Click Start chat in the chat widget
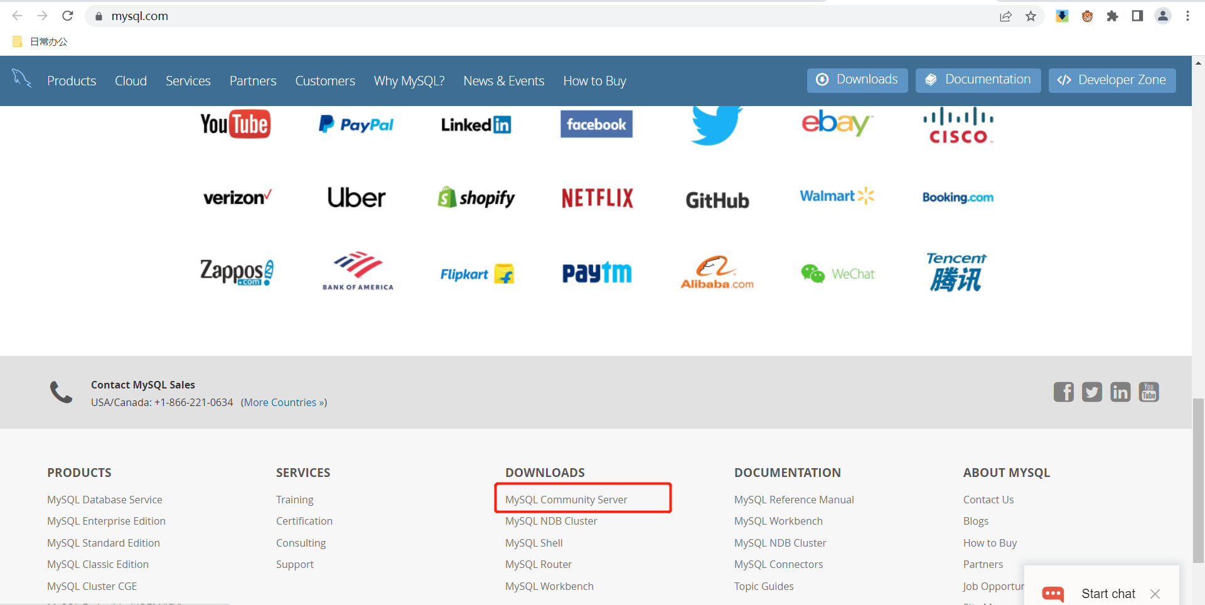The width and height of the screenshot is (1205, 605). tap(1108, 594)
